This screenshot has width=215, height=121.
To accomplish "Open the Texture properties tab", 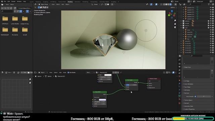I will point(179,103).
